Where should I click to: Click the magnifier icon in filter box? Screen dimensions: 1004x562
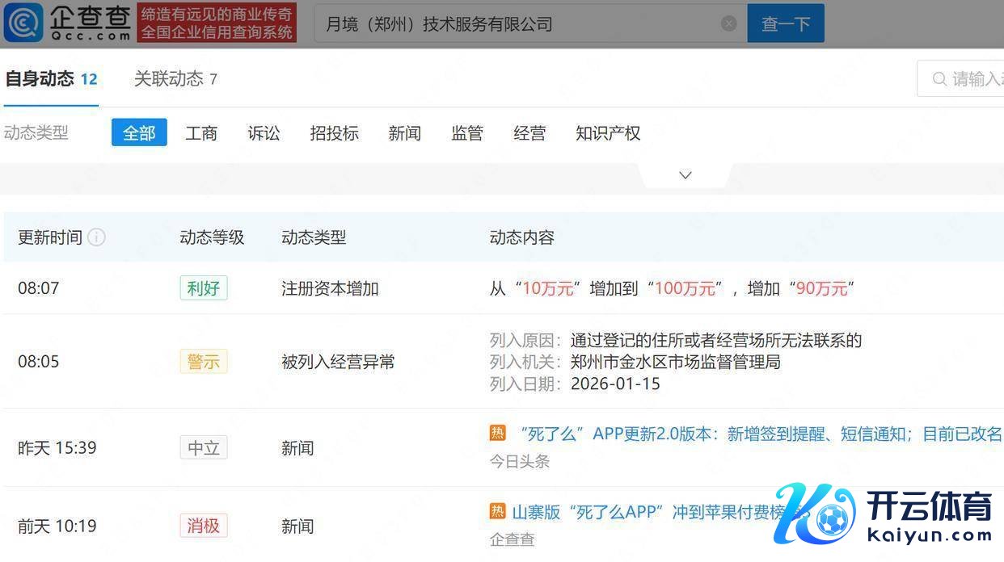pyautogui.click(x=939, y=79)
